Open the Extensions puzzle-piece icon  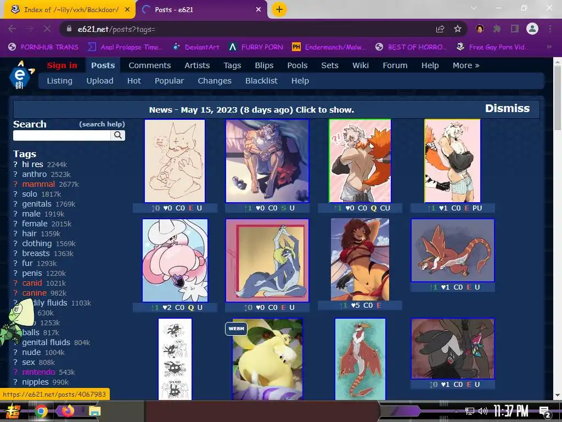pos(497,29)
